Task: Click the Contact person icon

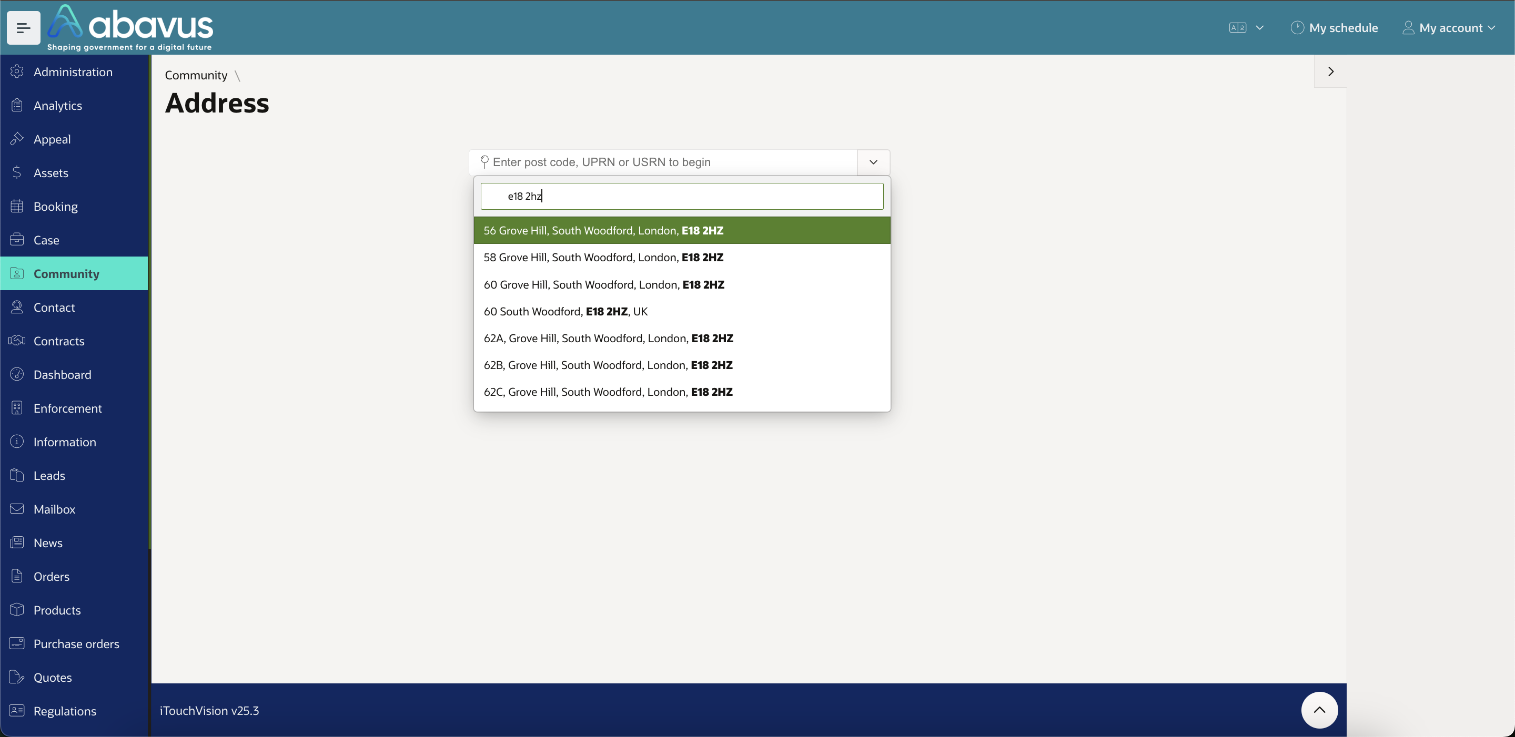Action: point(17,308)
